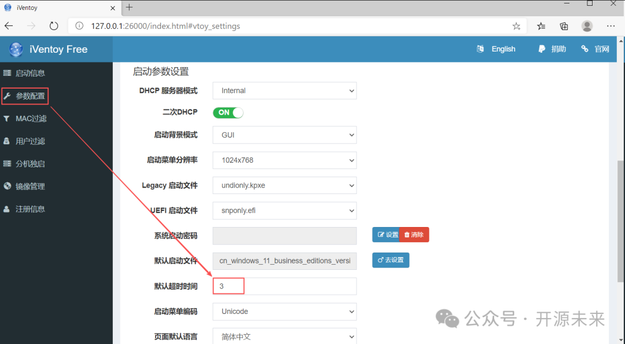The height and width of the screenshot is (344, 625).
Task: Open the DHCP 服务器模式 dropdown
Action: point(285,90)
